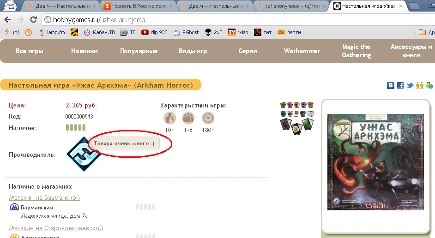Share via the rightmost social icon
Image resolution: width=435 pixels, height=238 pixels.
pos(429,85)
